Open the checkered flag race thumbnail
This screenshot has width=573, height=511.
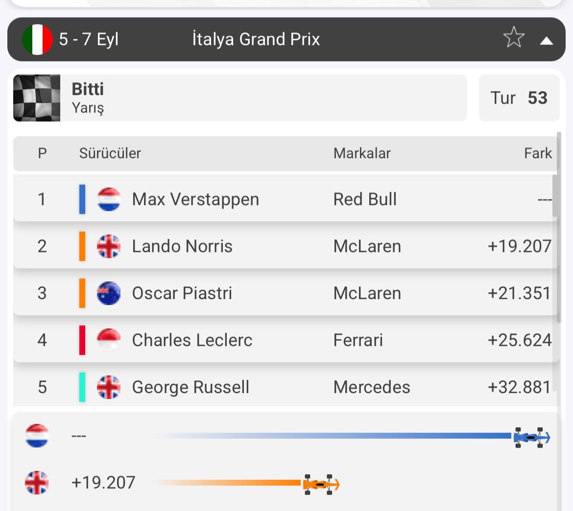tap(37, 98)
